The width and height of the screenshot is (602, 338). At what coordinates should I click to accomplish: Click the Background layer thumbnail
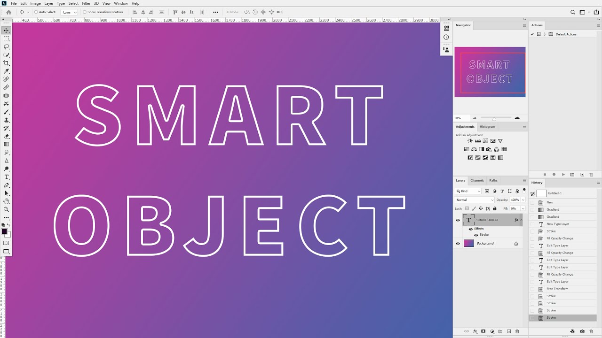point(469,244)
